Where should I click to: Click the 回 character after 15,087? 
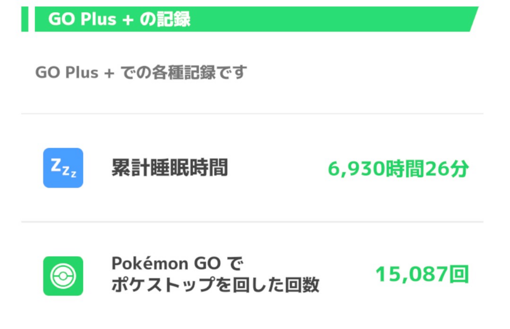point(460,274)
